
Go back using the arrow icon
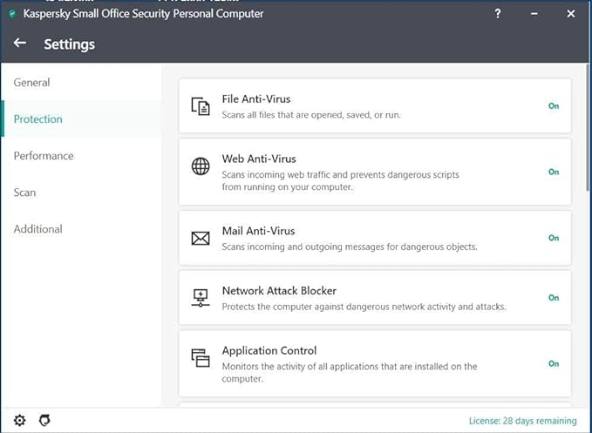(x=20, y=43)
